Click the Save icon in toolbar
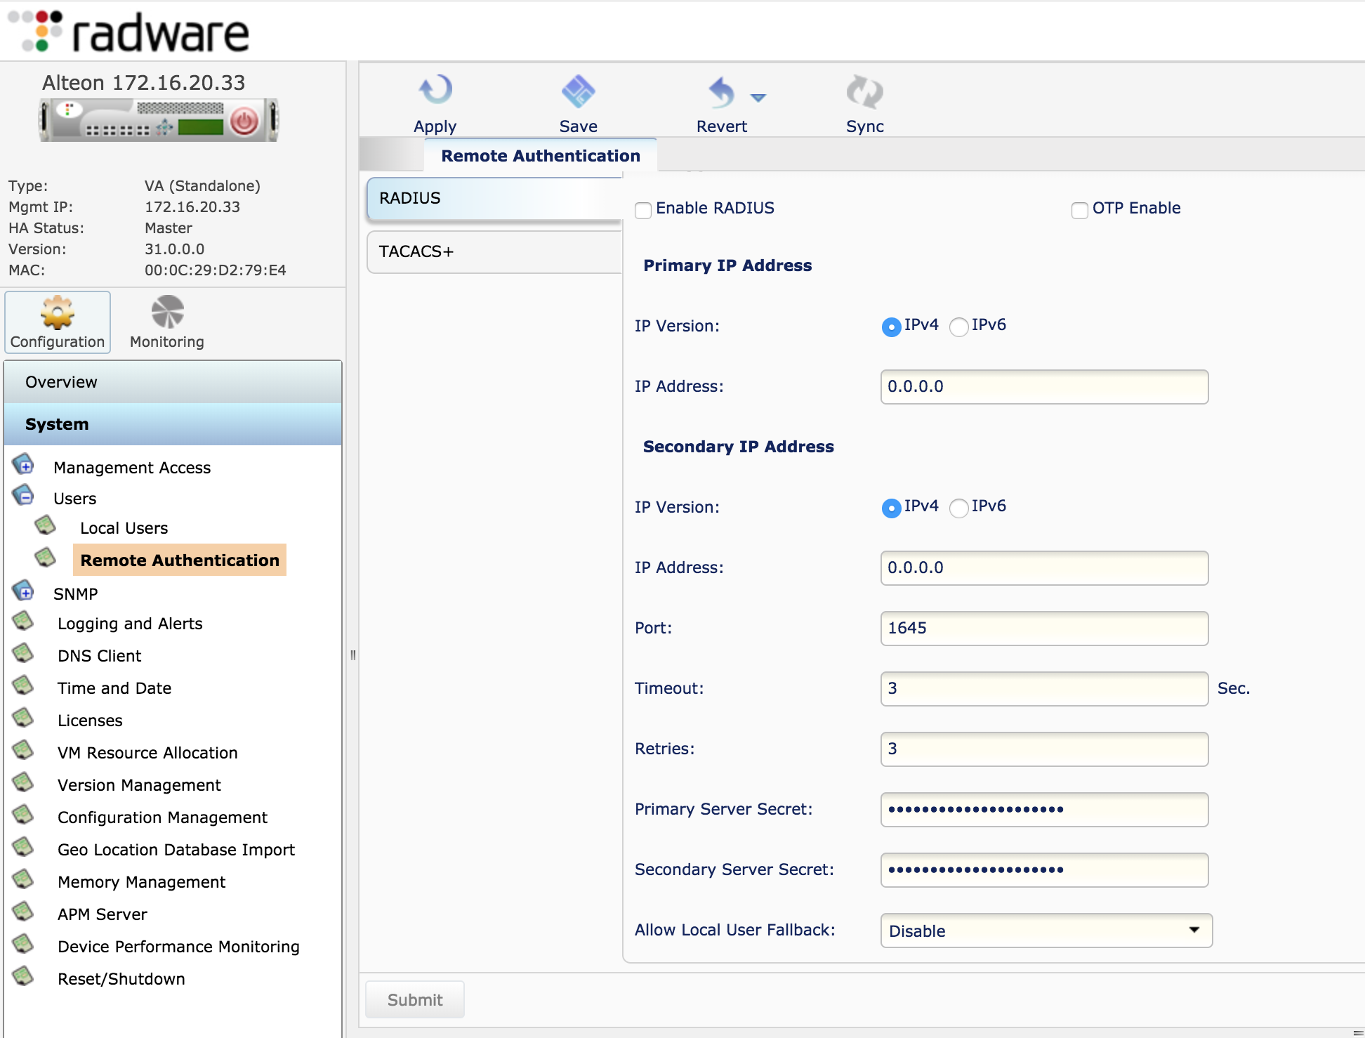 pyautogui.click(x=578, y=91)
